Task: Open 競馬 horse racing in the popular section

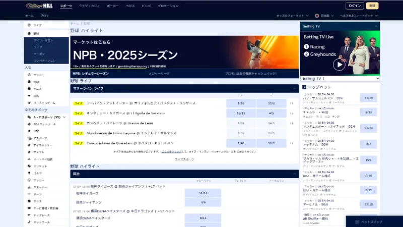Action: (46, 96)
